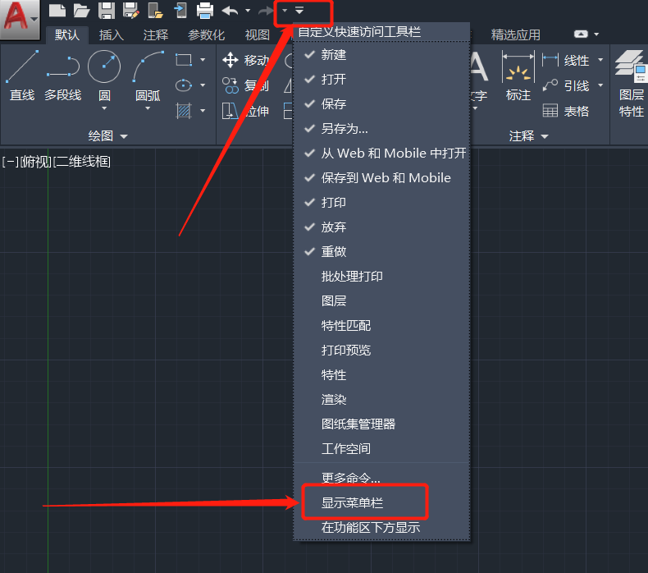The height and width of the screenshot is (573, 648).
Task: Select the Ellipse draw tool icon
Action: 184,85
